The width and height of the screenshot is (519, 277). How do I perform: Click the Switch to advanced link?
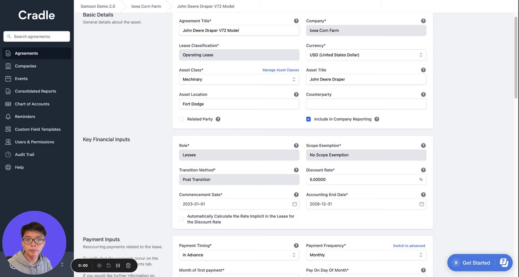pyautogui.click(x=409, y=246)
